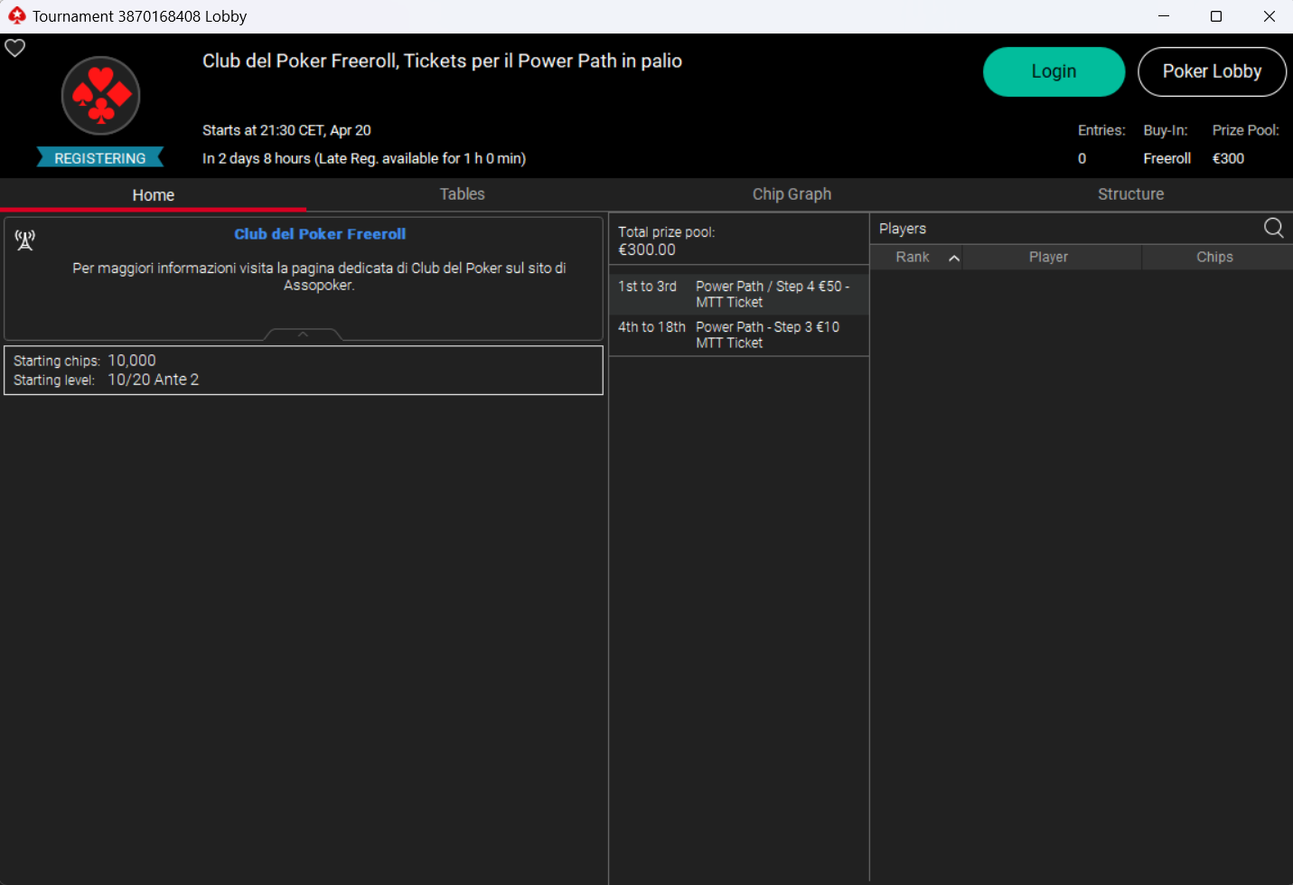
Task: Toggle Rank sort arrow
Action: (x=953, y=258)
